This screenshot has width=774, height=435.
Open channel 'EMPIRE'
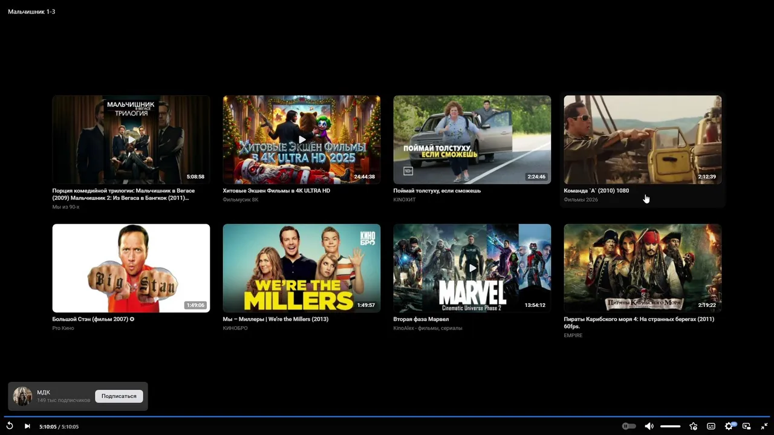(573, 335)
